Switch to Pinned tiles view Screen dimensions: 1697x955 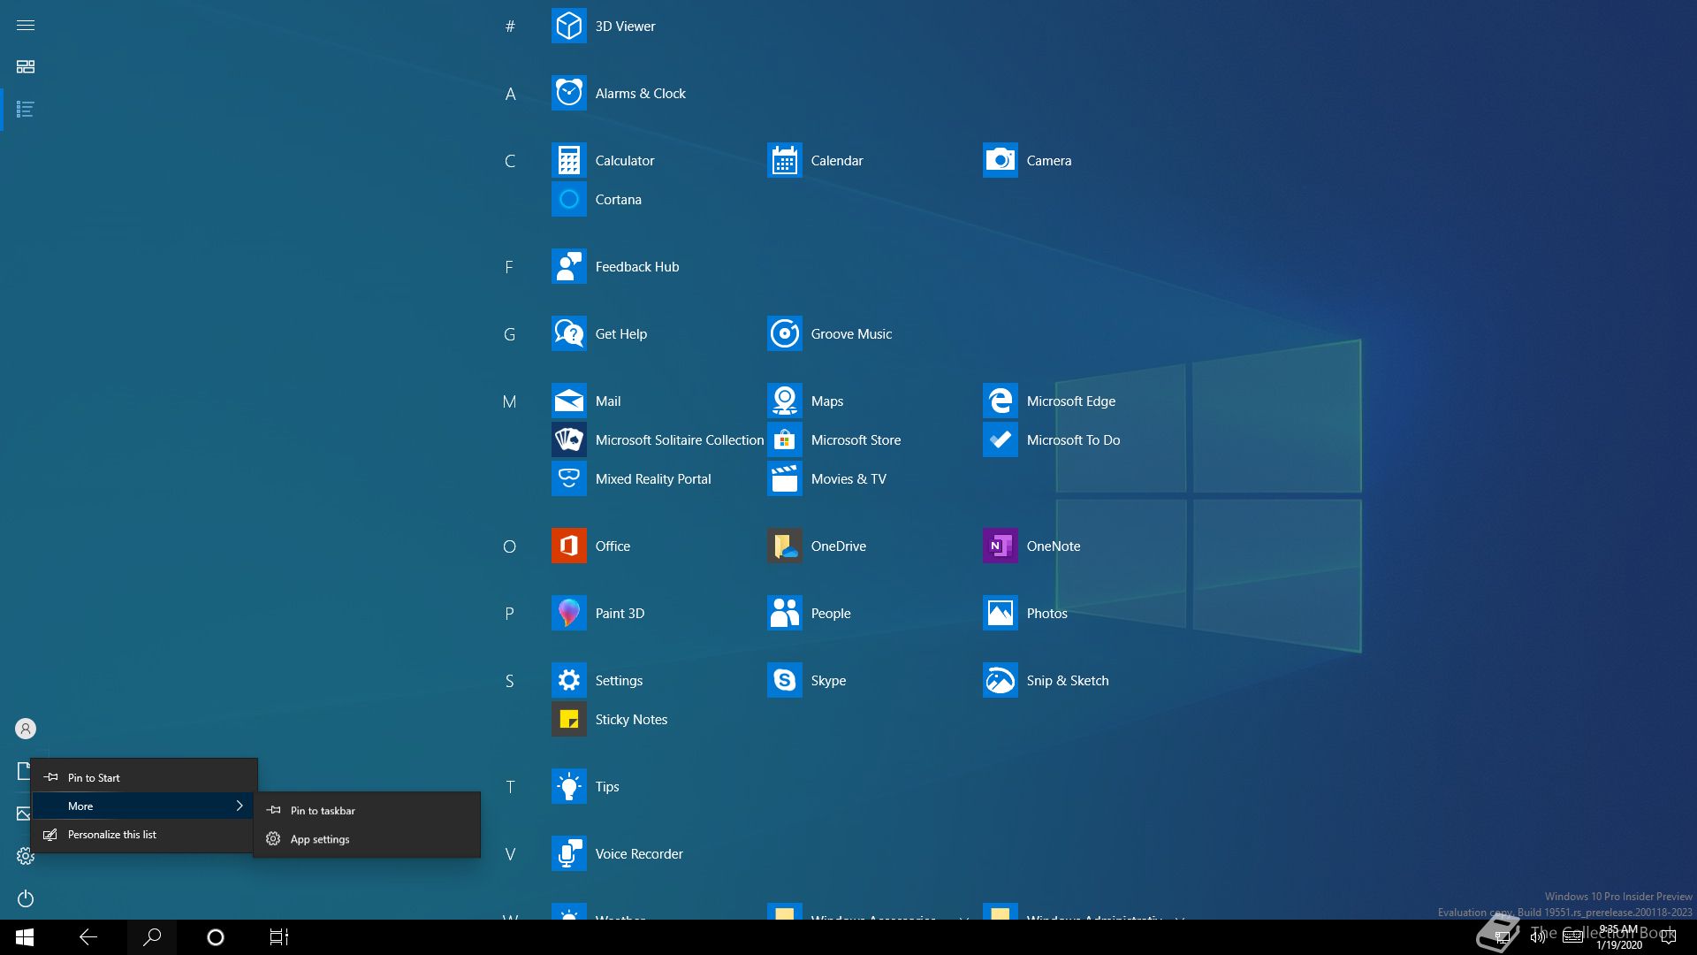(x=26, y=67)
